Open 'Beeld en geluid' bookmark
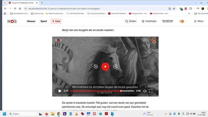 pos(55,14)
